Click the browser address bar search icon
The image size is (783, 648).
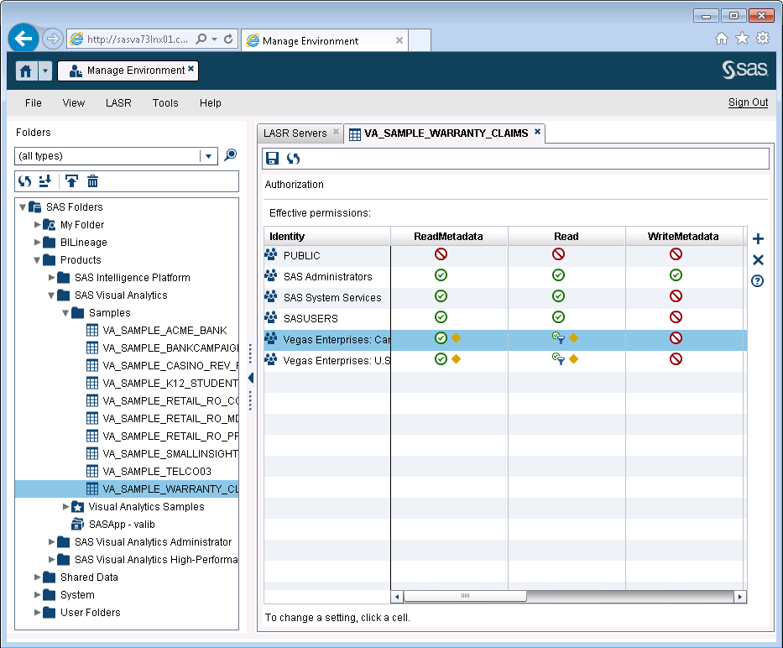click(201, 39)
